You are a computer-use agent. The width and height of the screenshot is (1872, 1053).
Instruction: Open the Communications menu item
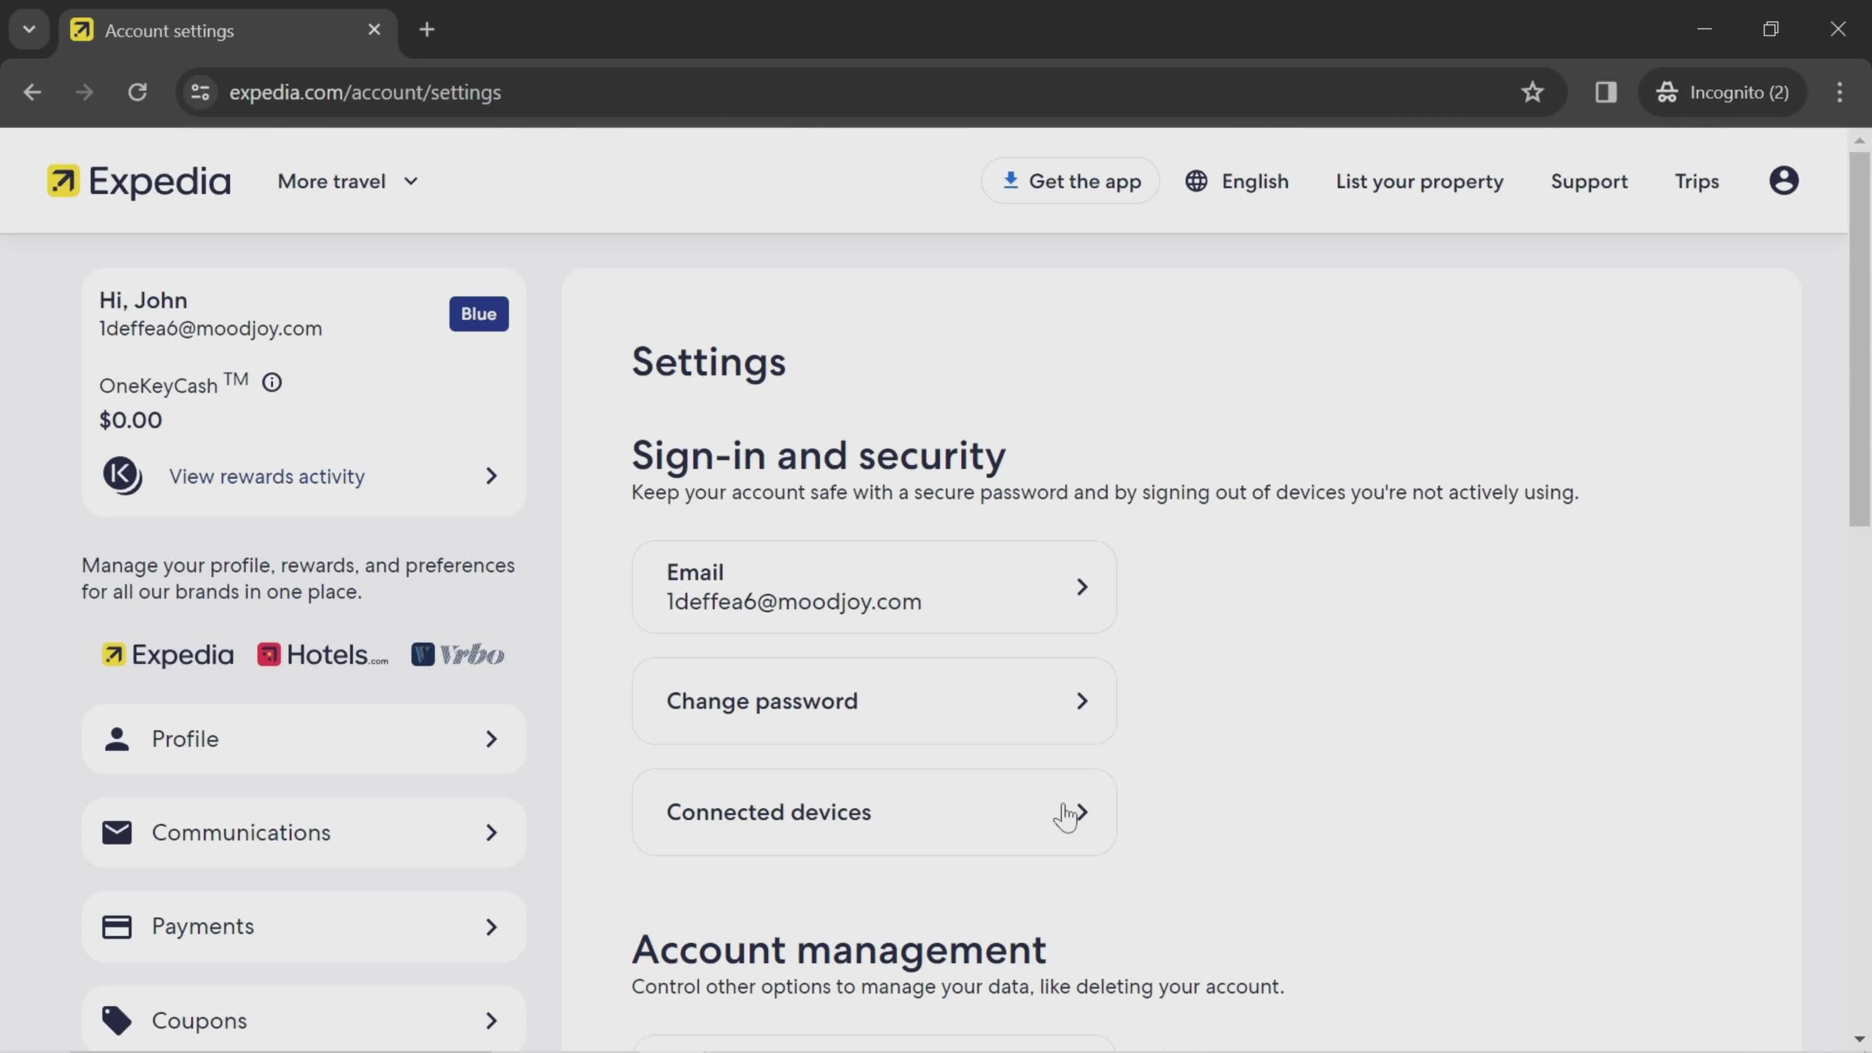tap(304, 833)
